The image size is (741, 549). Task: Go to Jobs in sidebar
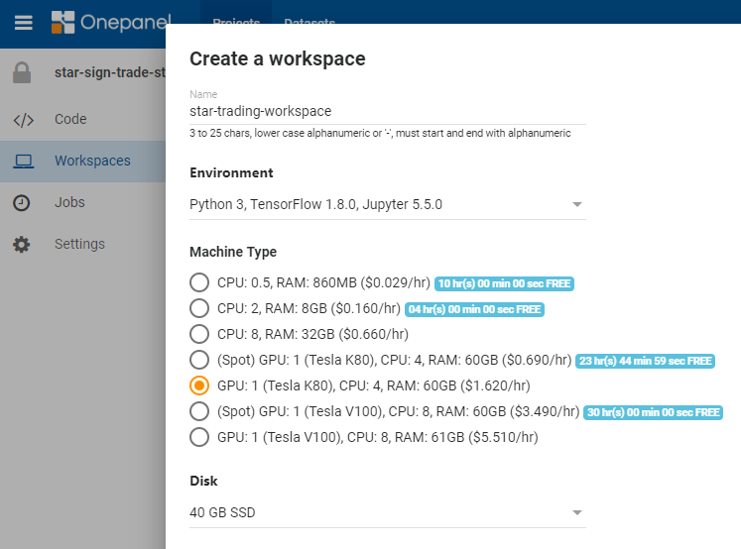69,202
